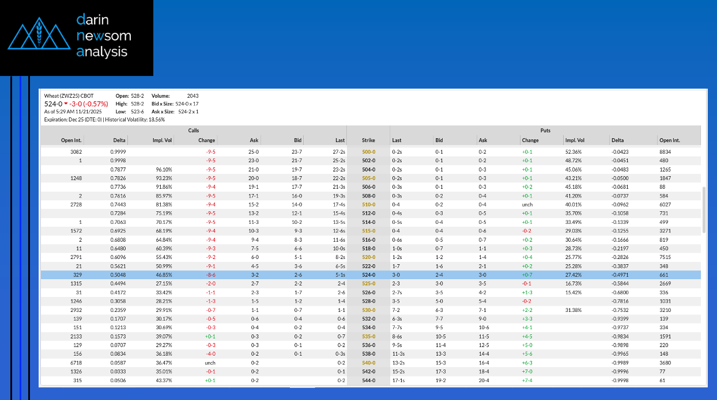This screenshot has width=717, height=400.
Task: Click the 530-0 strike price
Action: (368, 310)
